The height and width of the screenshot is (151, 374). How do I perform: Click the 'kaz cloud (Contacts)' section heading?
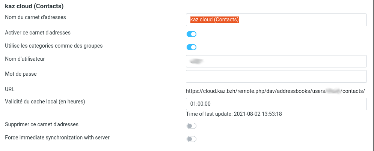pos(34,6)
